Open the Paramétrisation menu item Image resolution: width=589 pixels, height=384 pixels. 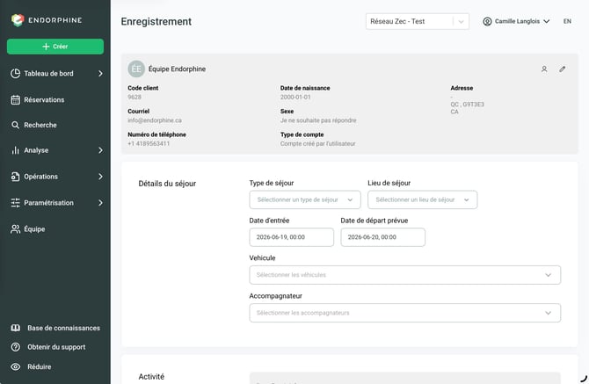pyautogui.click(x=55, y=203)
